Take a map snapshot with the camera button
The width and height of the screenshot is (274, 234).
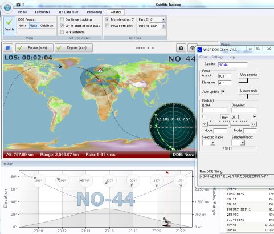[x=181, y=48]
